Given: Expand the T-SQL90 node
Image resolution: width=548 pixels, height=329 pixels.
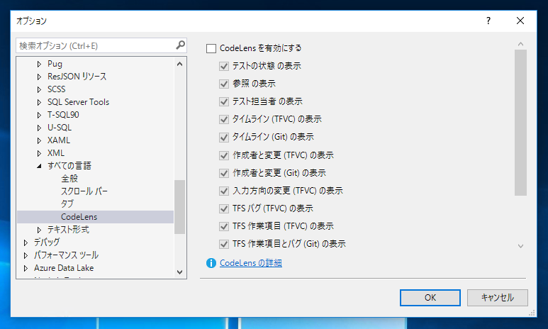Looking at the screenshot, I should point(39,115).
